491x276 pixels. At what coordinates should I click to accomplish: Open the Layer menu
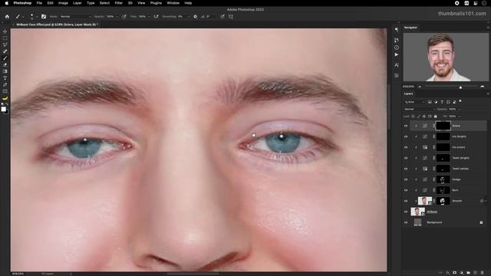77,3
